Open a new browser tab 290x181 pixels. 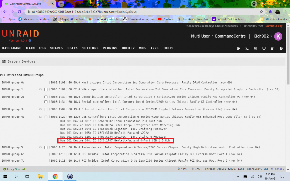[x=61, y=4]
